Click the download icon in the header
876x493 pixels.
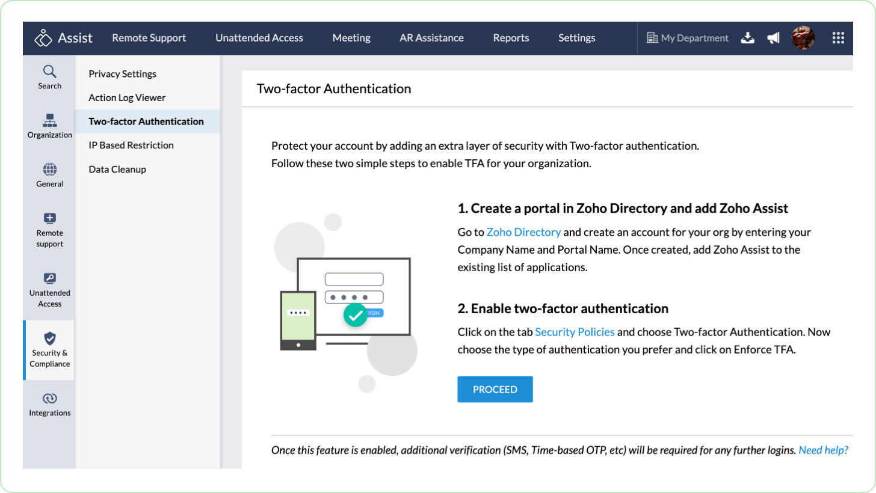coord(747,38)
